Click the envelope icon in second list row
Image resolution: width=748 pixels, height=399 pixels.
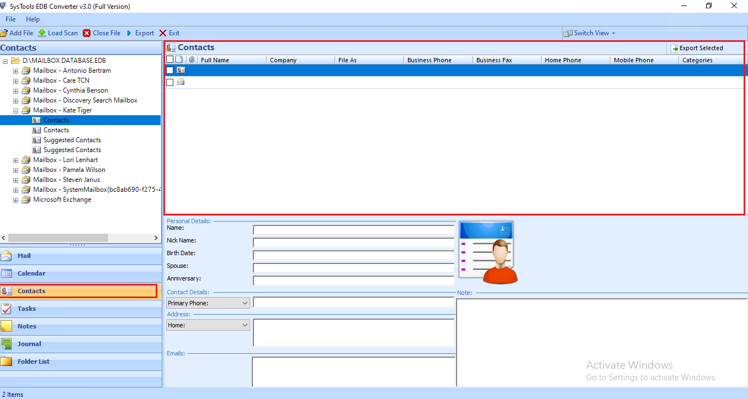point(181,82)
